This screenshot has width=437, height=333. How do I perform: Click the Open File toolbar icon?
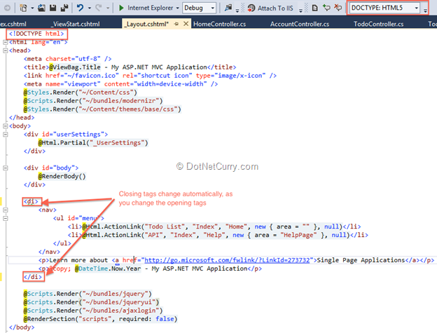pyautogui.click(x=41, y=8)
